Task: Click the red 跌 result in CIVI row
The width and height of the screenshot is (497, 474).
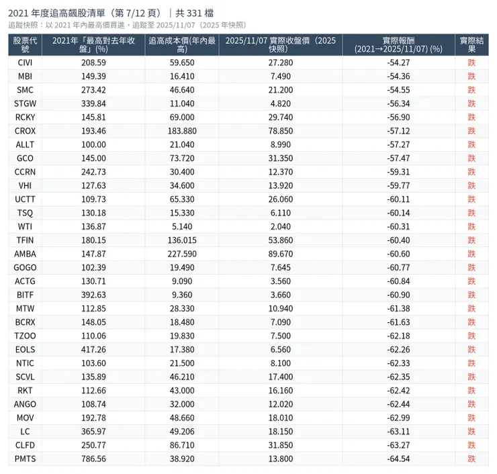Action: (x=471, y=62)
